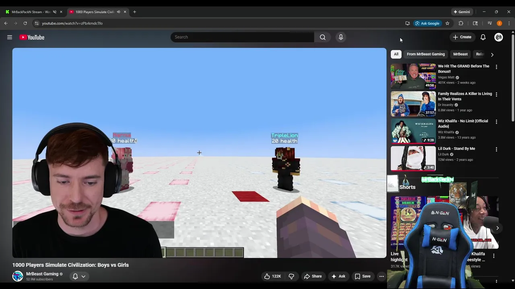Focus the YouTube search field
Screen dimensions: 515x289
tap(243, 37)
